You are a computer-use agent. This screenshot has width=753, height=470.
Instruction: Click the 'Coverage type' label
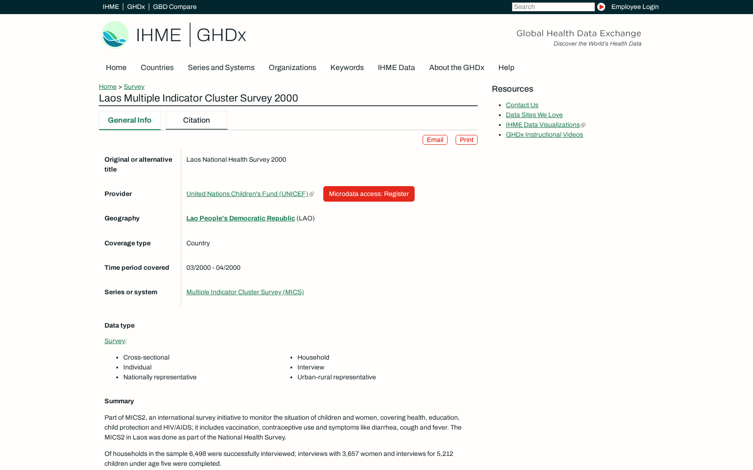[128, 243]
